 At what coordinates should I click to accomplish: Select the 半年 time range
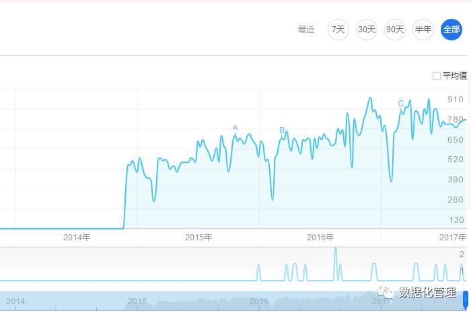(423, 30)
